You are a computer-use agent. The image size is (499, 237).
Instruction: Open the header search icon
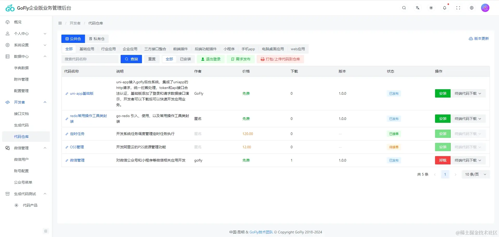pos(404,8)
